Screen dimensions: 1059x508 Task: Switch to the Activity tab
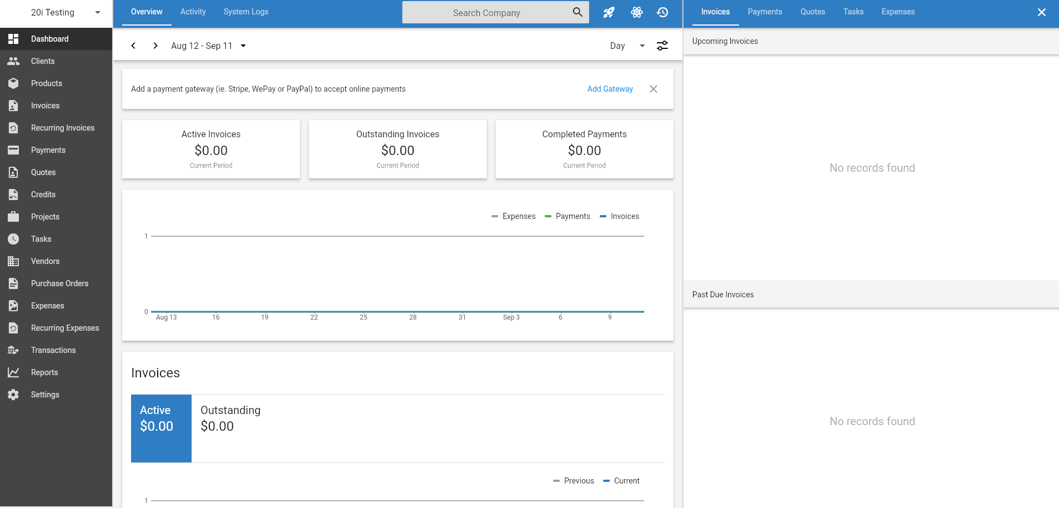click(x=193, y=12)
